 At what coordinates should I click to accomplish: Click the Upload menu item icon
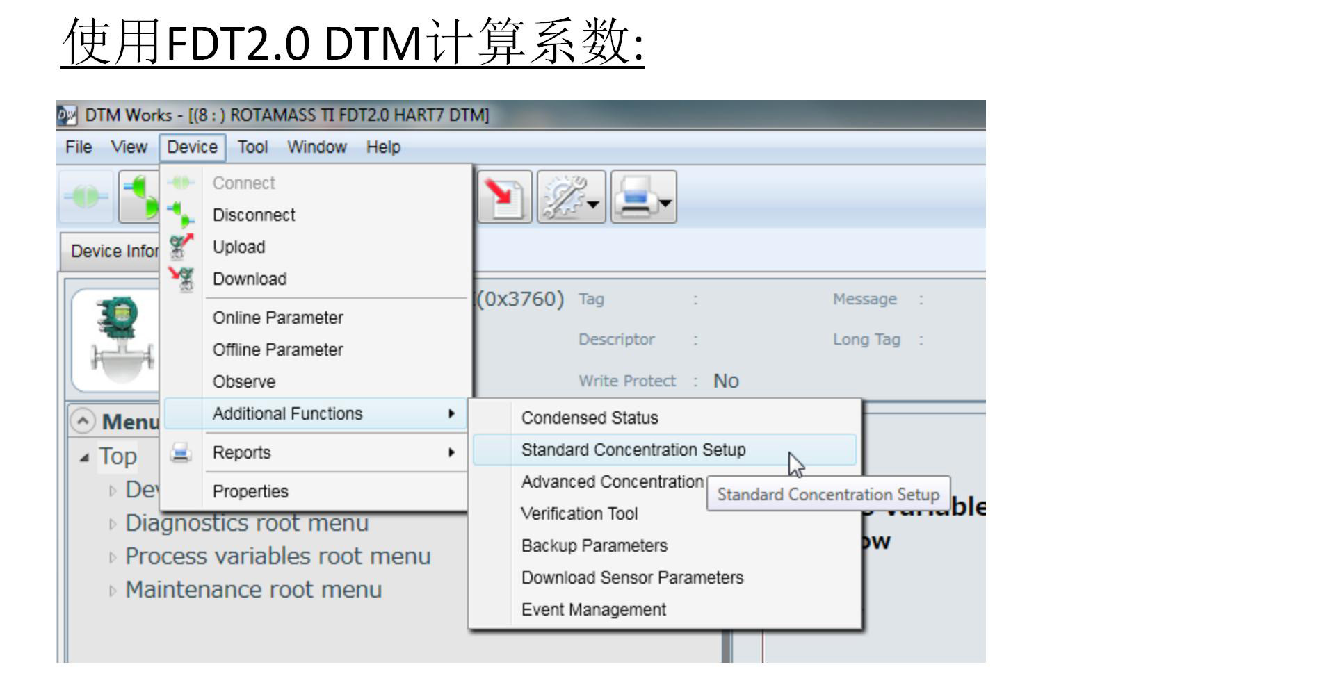pos(181,247)
